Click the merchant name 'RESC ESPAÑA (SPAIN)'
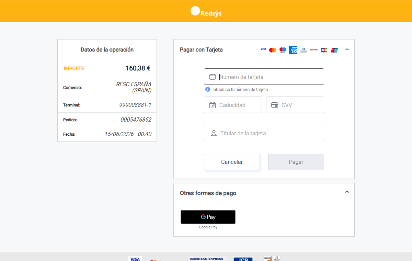This screenshot has width=412, height=261. 134,88
